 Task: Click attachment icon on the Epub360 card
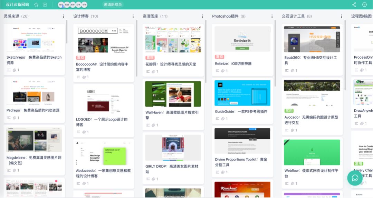pos(293,70)
